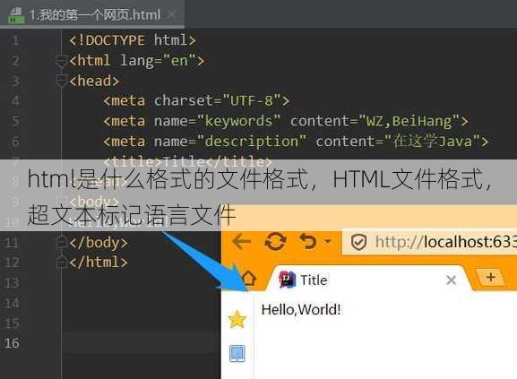Toggle the closing html fold marker on line 12
Viewport: 517px width, 379px height.
tap(61, 263)
